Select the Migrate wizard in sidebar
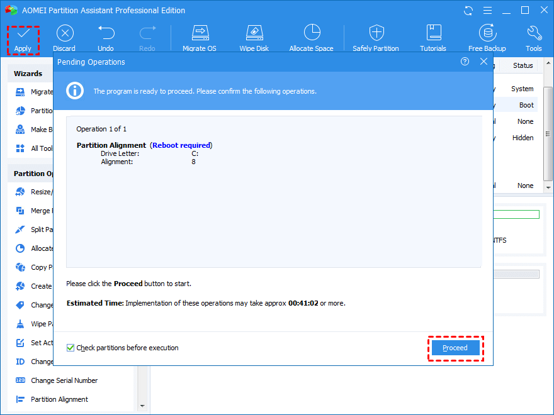 point(34,92)
